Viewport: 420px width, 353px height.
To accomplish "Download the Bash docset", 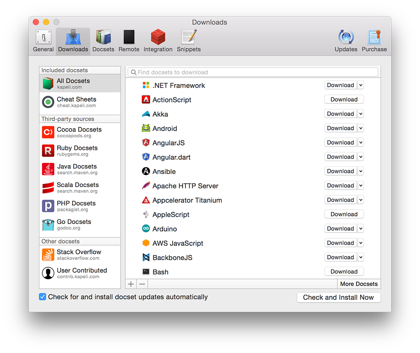I will [x=344, y=271].
